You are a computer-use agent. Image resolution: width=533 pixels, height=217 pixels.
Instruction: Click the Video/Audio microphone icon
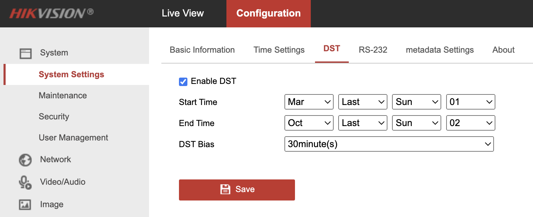pos(25,182)
